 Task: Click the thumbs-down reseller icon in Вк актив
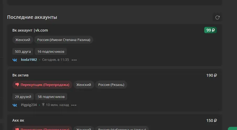[17, 85]
